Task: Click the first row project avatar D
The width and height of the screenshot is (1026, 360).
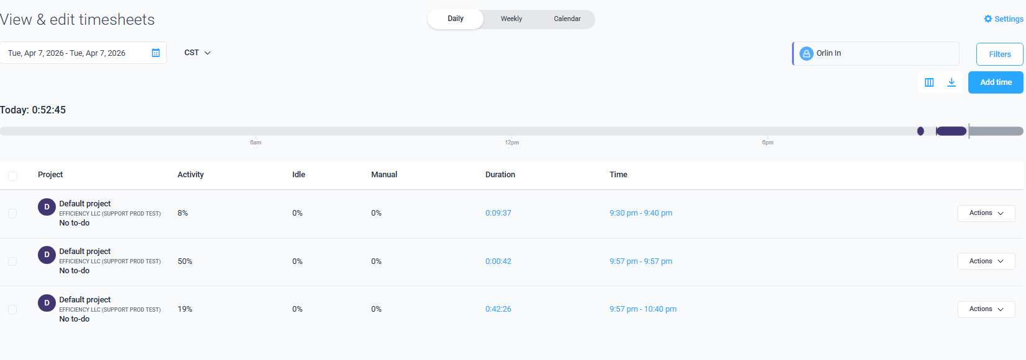Action: click(x=47, y=207)
